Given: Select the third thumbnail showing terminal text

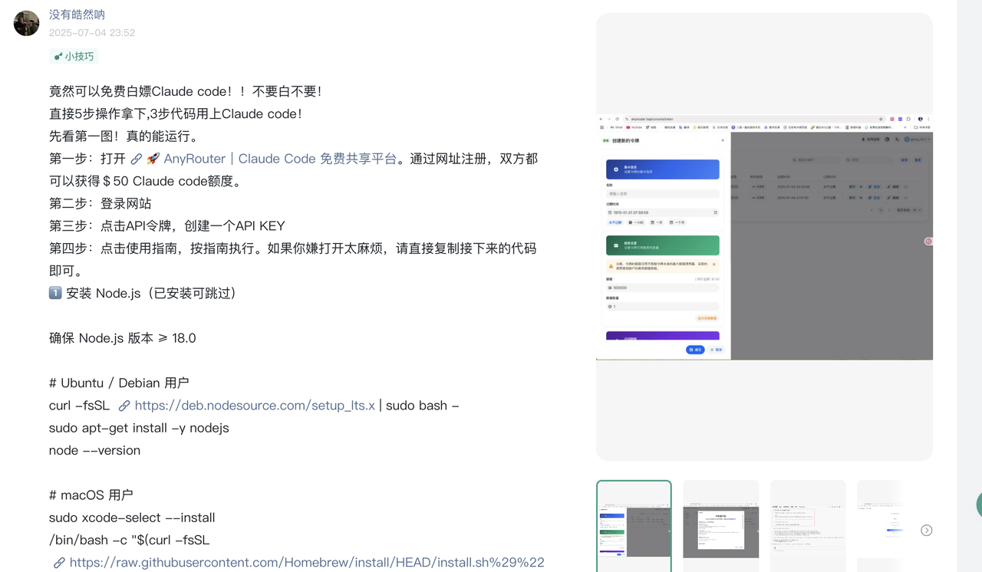Looking at the screenshot, I should (x=808, y=526).
